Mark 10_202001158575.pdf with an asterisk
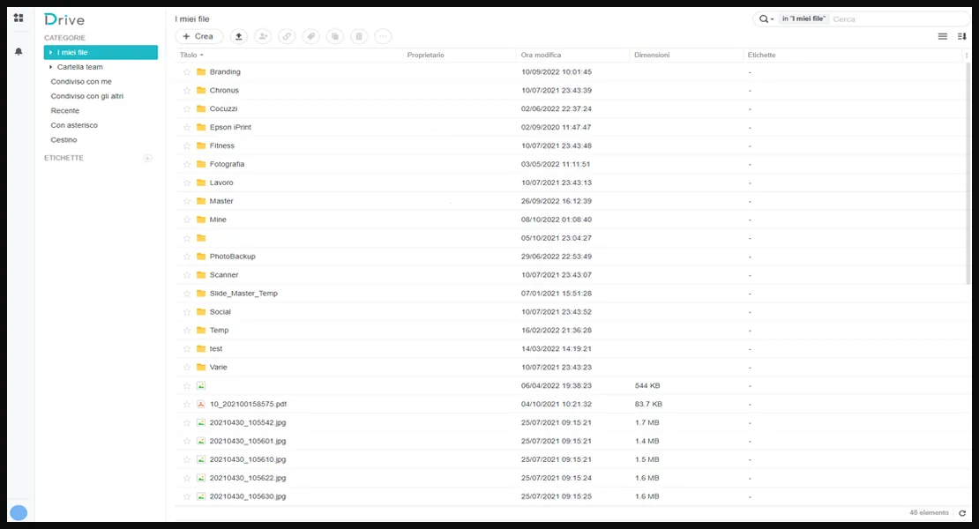 (187, 404)
